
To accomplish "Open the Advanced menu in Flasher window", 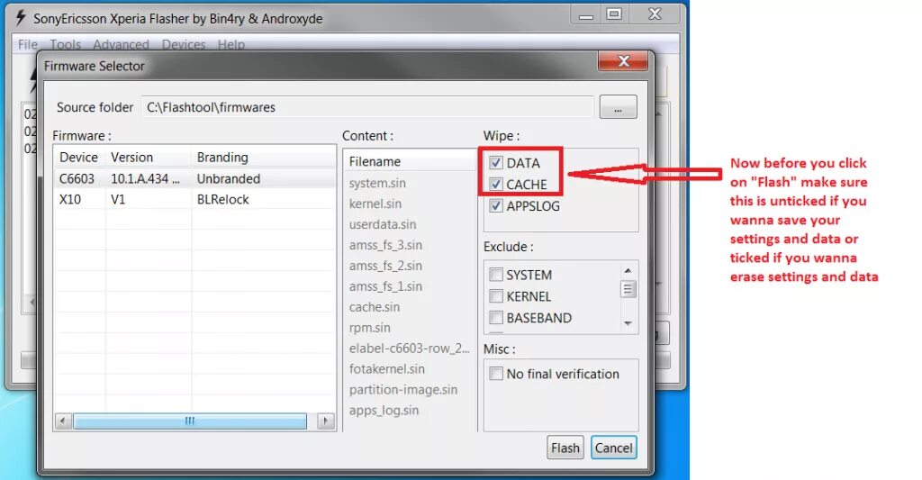I will 122,45.
